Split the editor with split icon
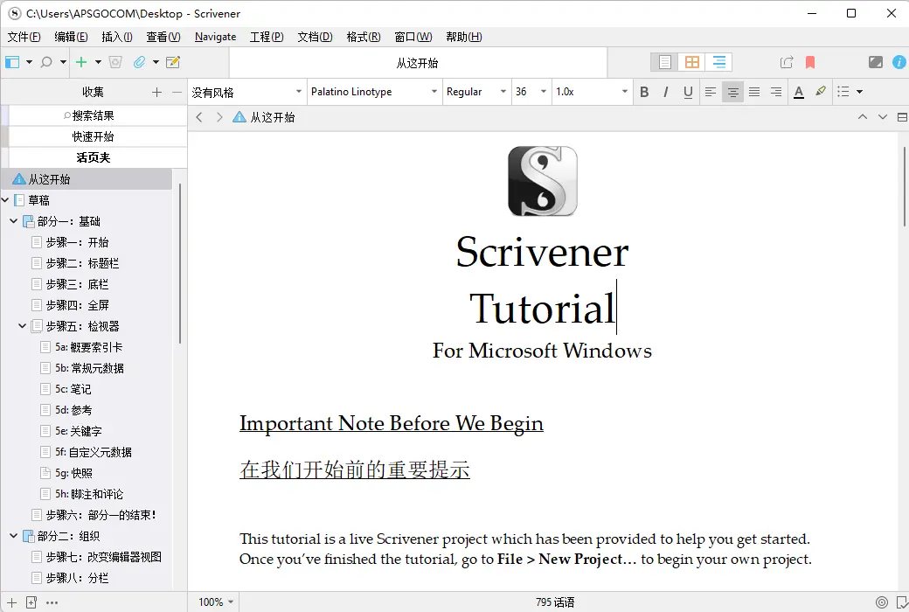This screenshot has width=909, height=612. (x=902, y=117)
